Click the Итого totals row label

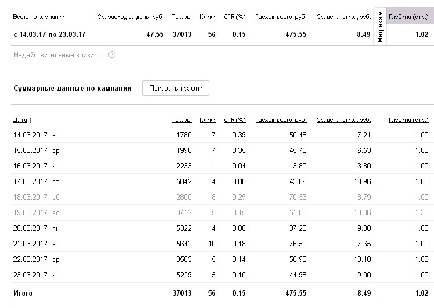click(x=23, y=294)
